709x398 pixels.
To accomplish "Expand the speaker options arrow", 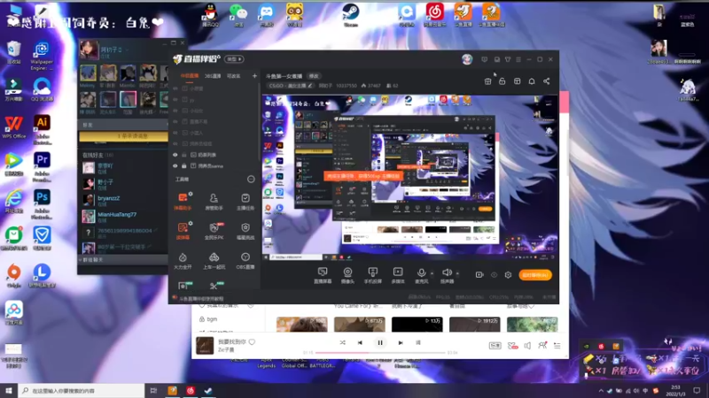I will click(x=457, y=273).
